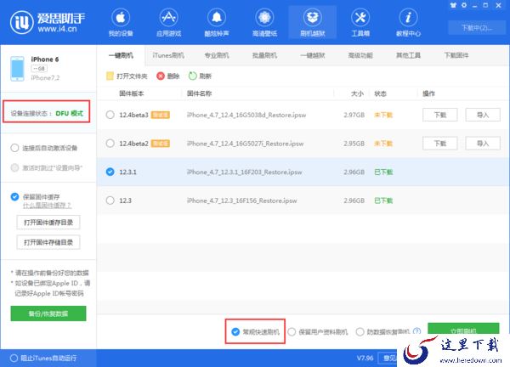Image resolution: width=510 pixels, height=367 pixels.
Task: Import firmware for 12.4beta2 row
Action: 483,144
